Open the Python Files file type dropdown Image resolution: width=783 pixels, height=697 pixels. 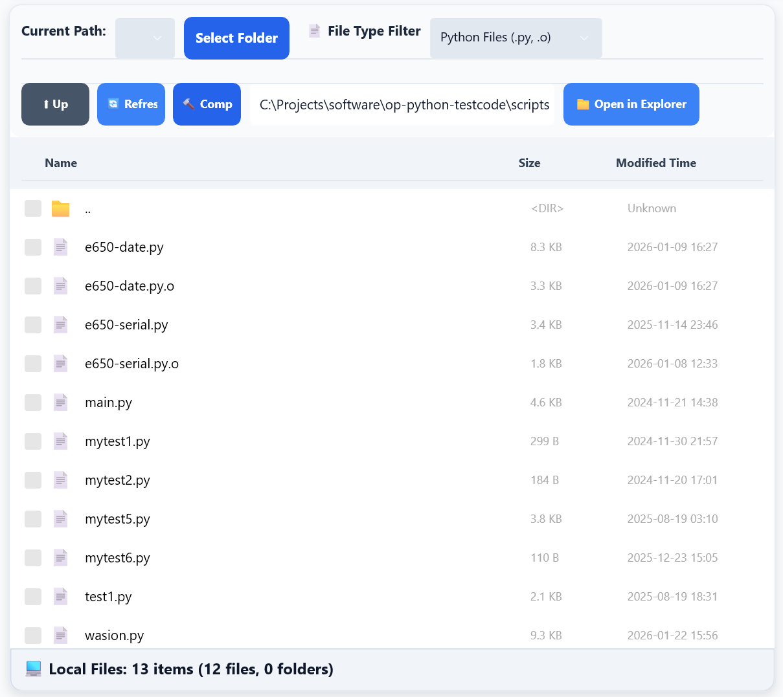(x=516, y=38)
